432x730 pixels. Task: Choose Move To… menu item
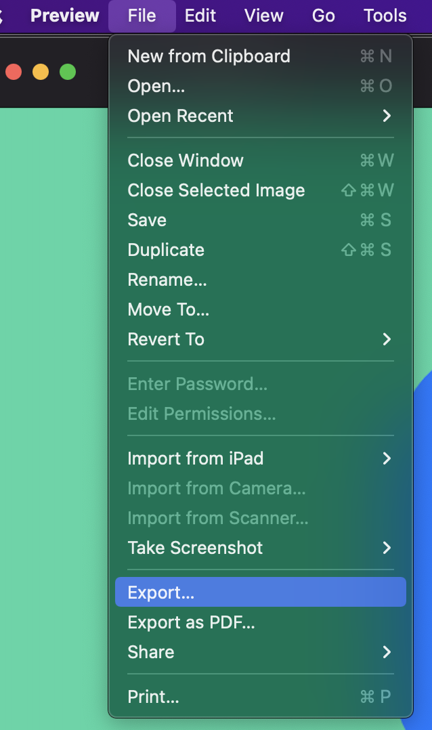pyautogui.click(x=261, y=309)
